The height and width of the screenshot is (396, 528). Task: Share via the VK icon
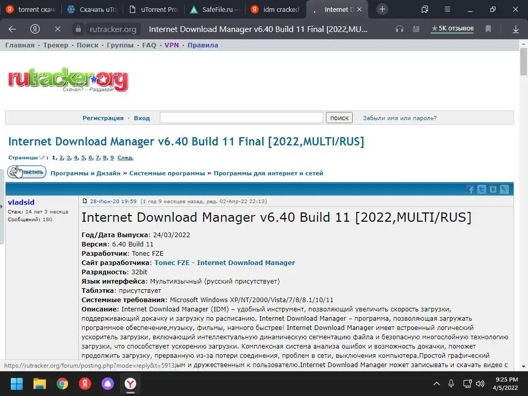click(493, 189)
